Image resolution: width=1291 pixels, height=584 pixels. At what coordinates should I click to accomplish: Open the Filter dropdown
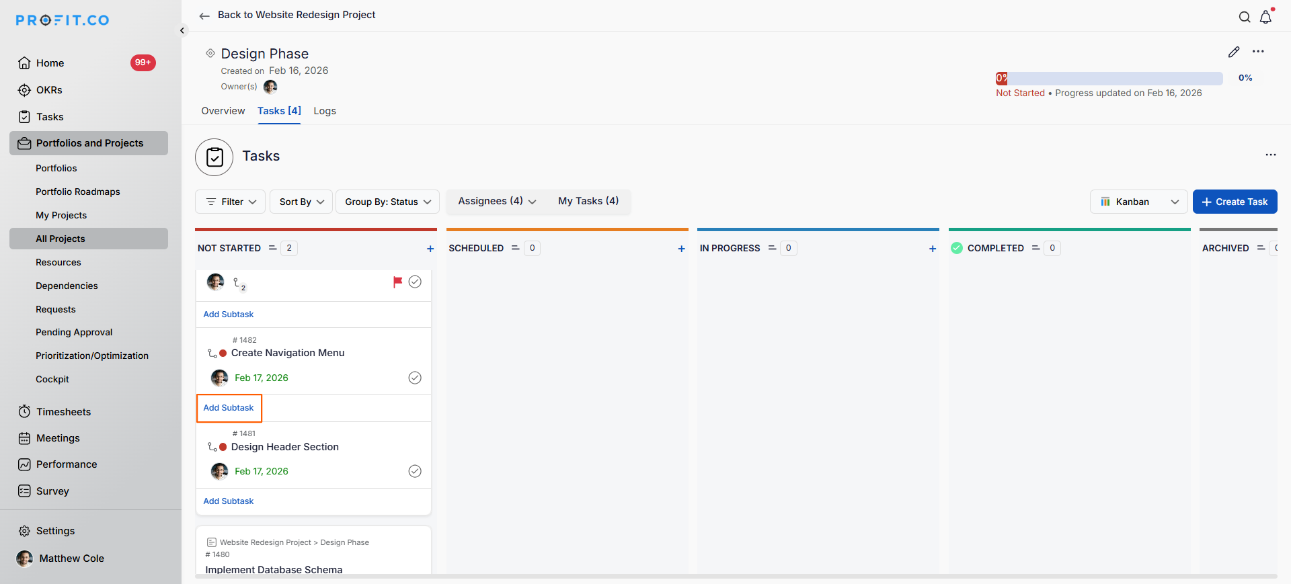[230, 202]
